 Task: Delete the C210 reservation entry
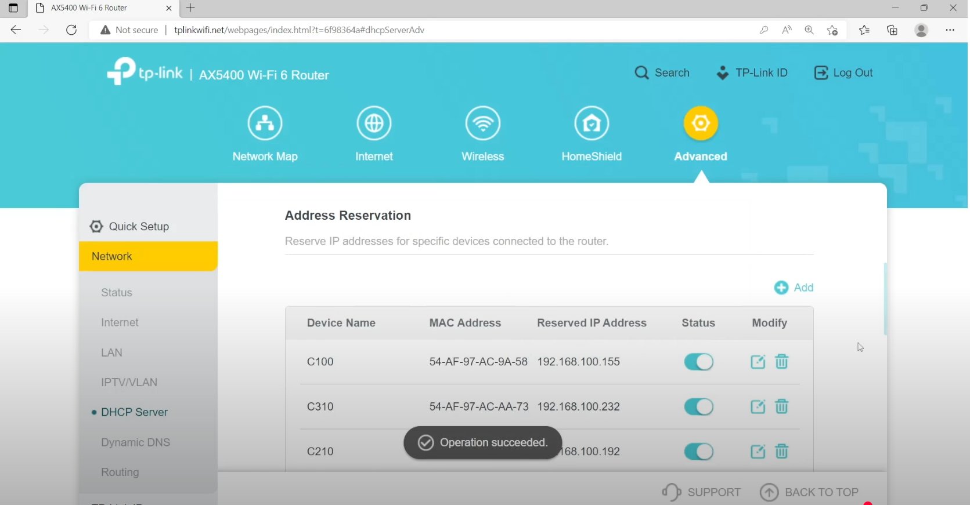[x=782, y=452]
